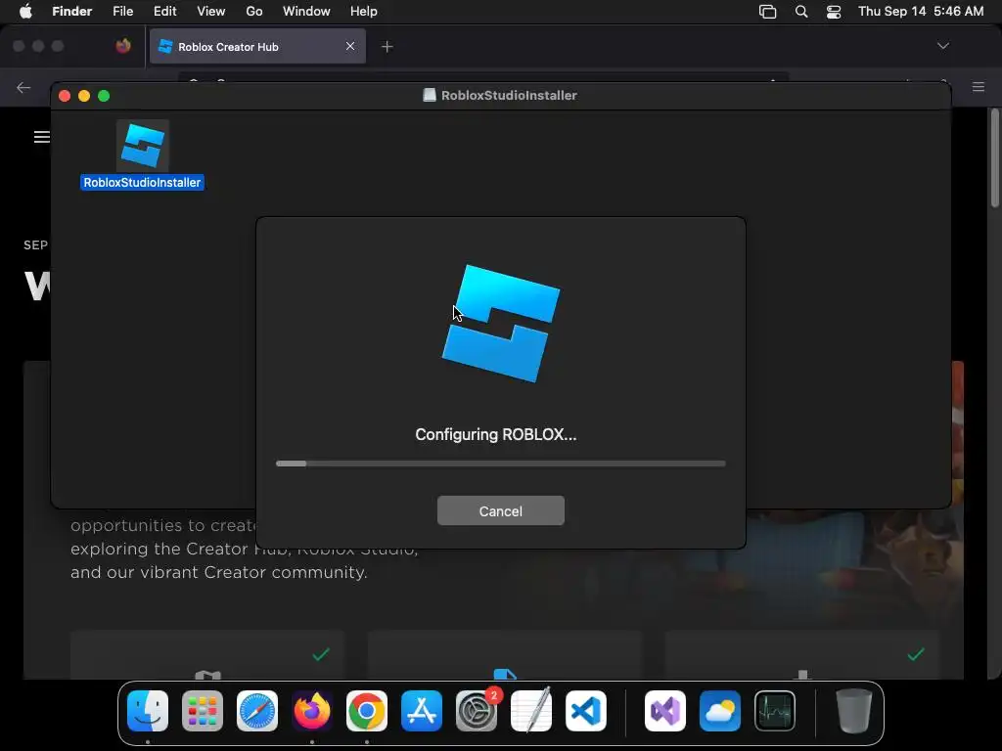Open the Finder menu

[71, 12]
